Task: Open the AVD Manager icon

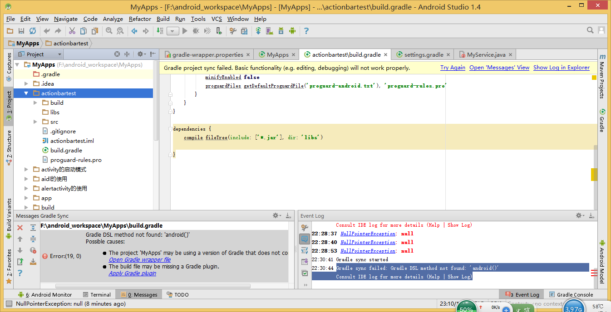Action: (x=270, y=31)
